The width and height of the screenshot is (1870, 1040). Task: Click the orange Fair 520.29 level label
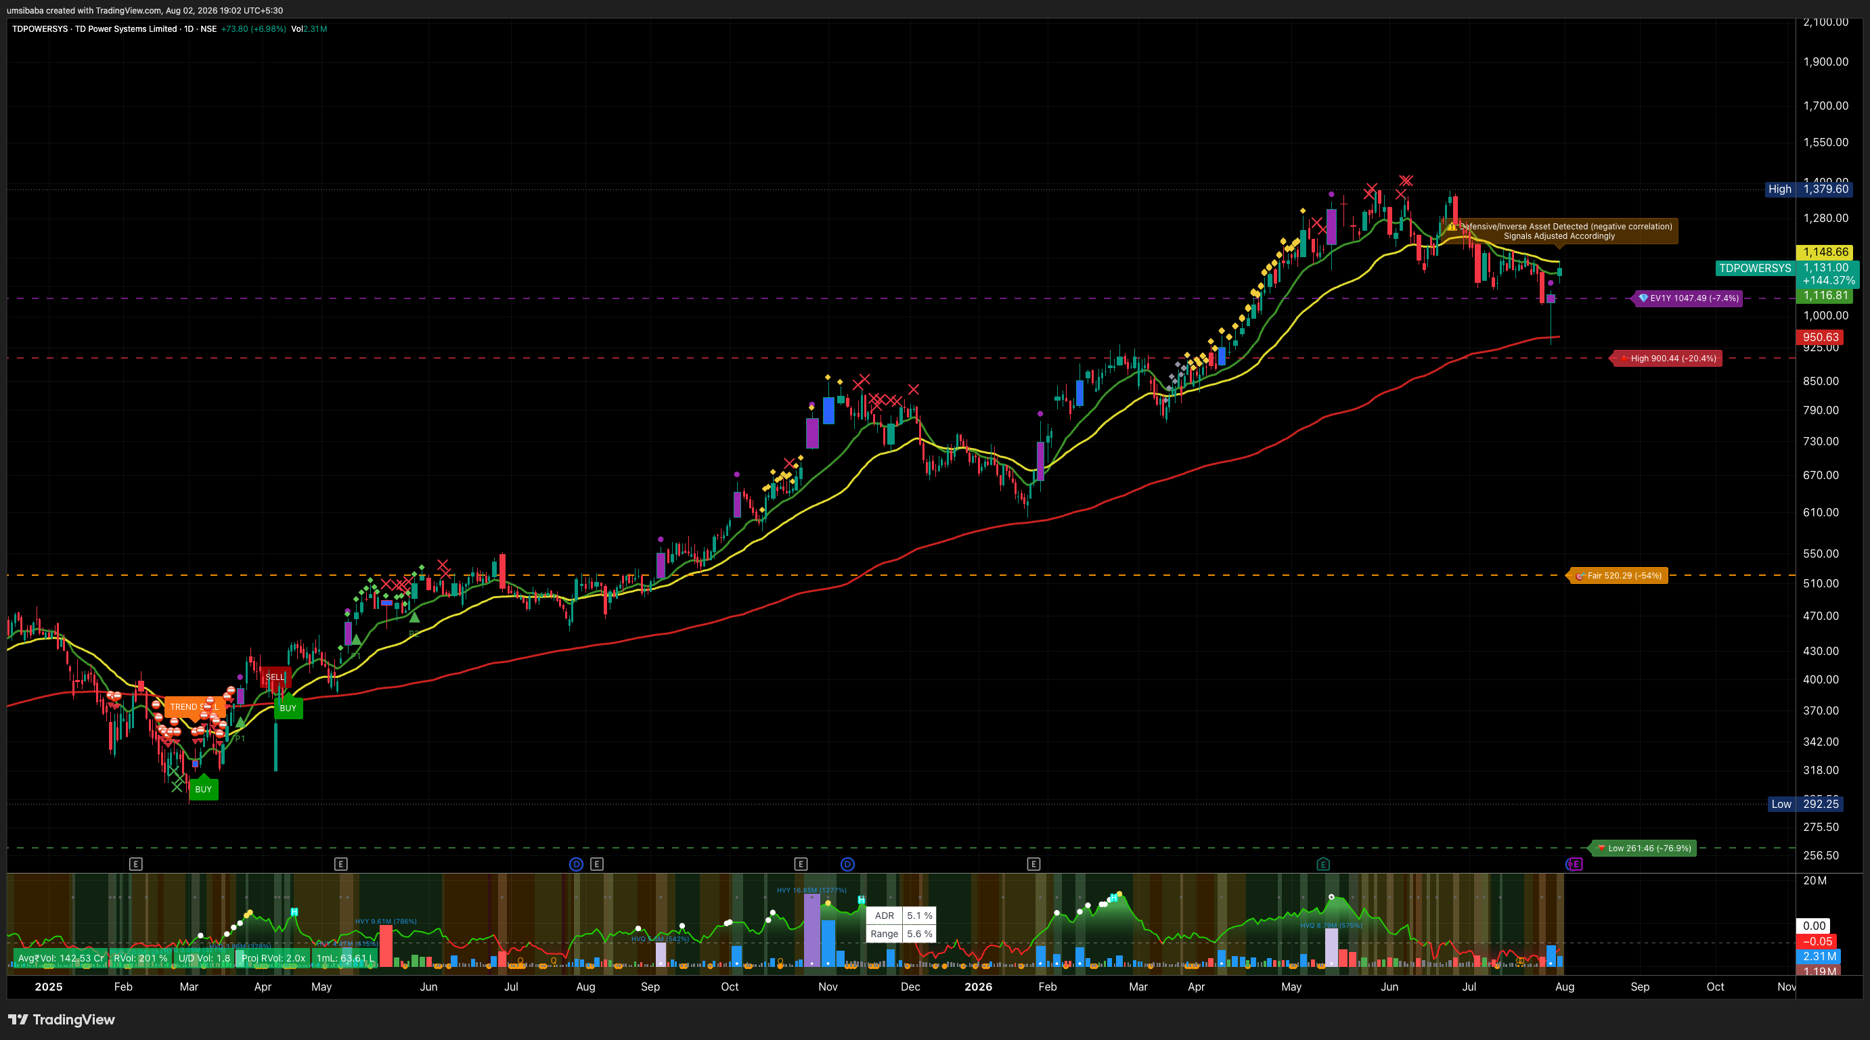(x=1618, y=576)
